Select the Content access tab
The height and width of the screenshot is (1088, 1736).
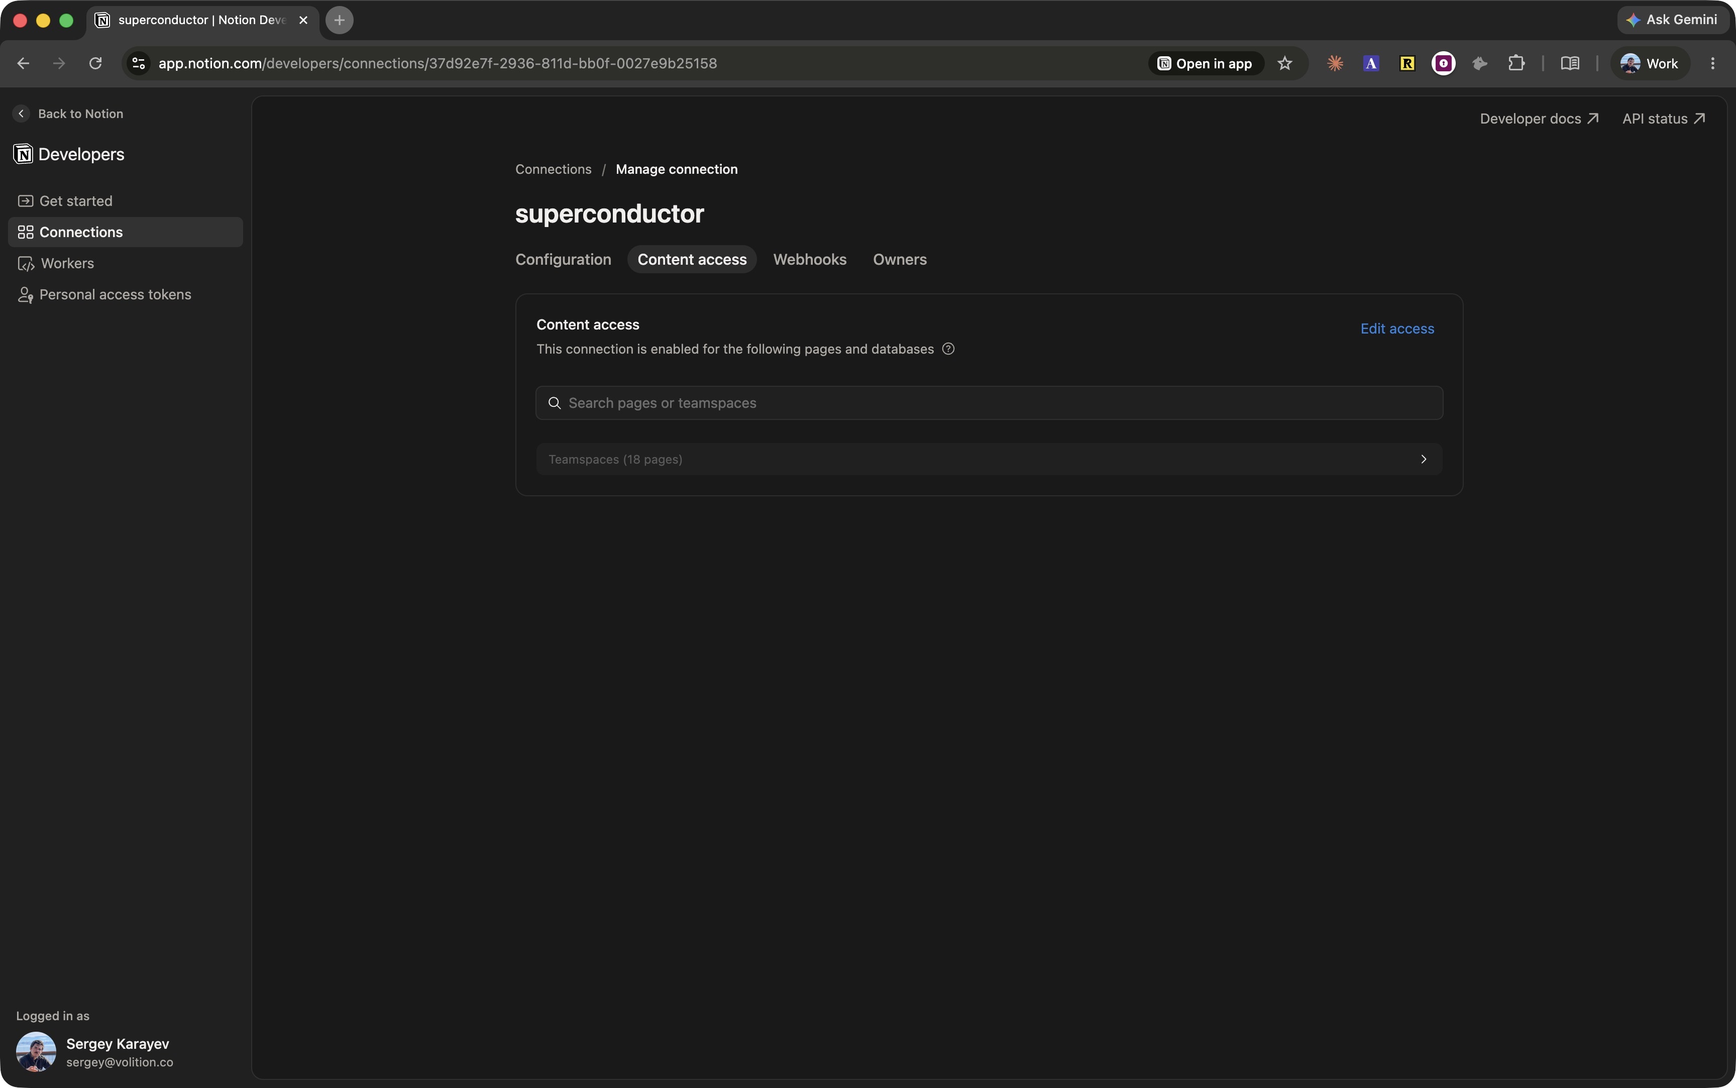click(692, 259)
